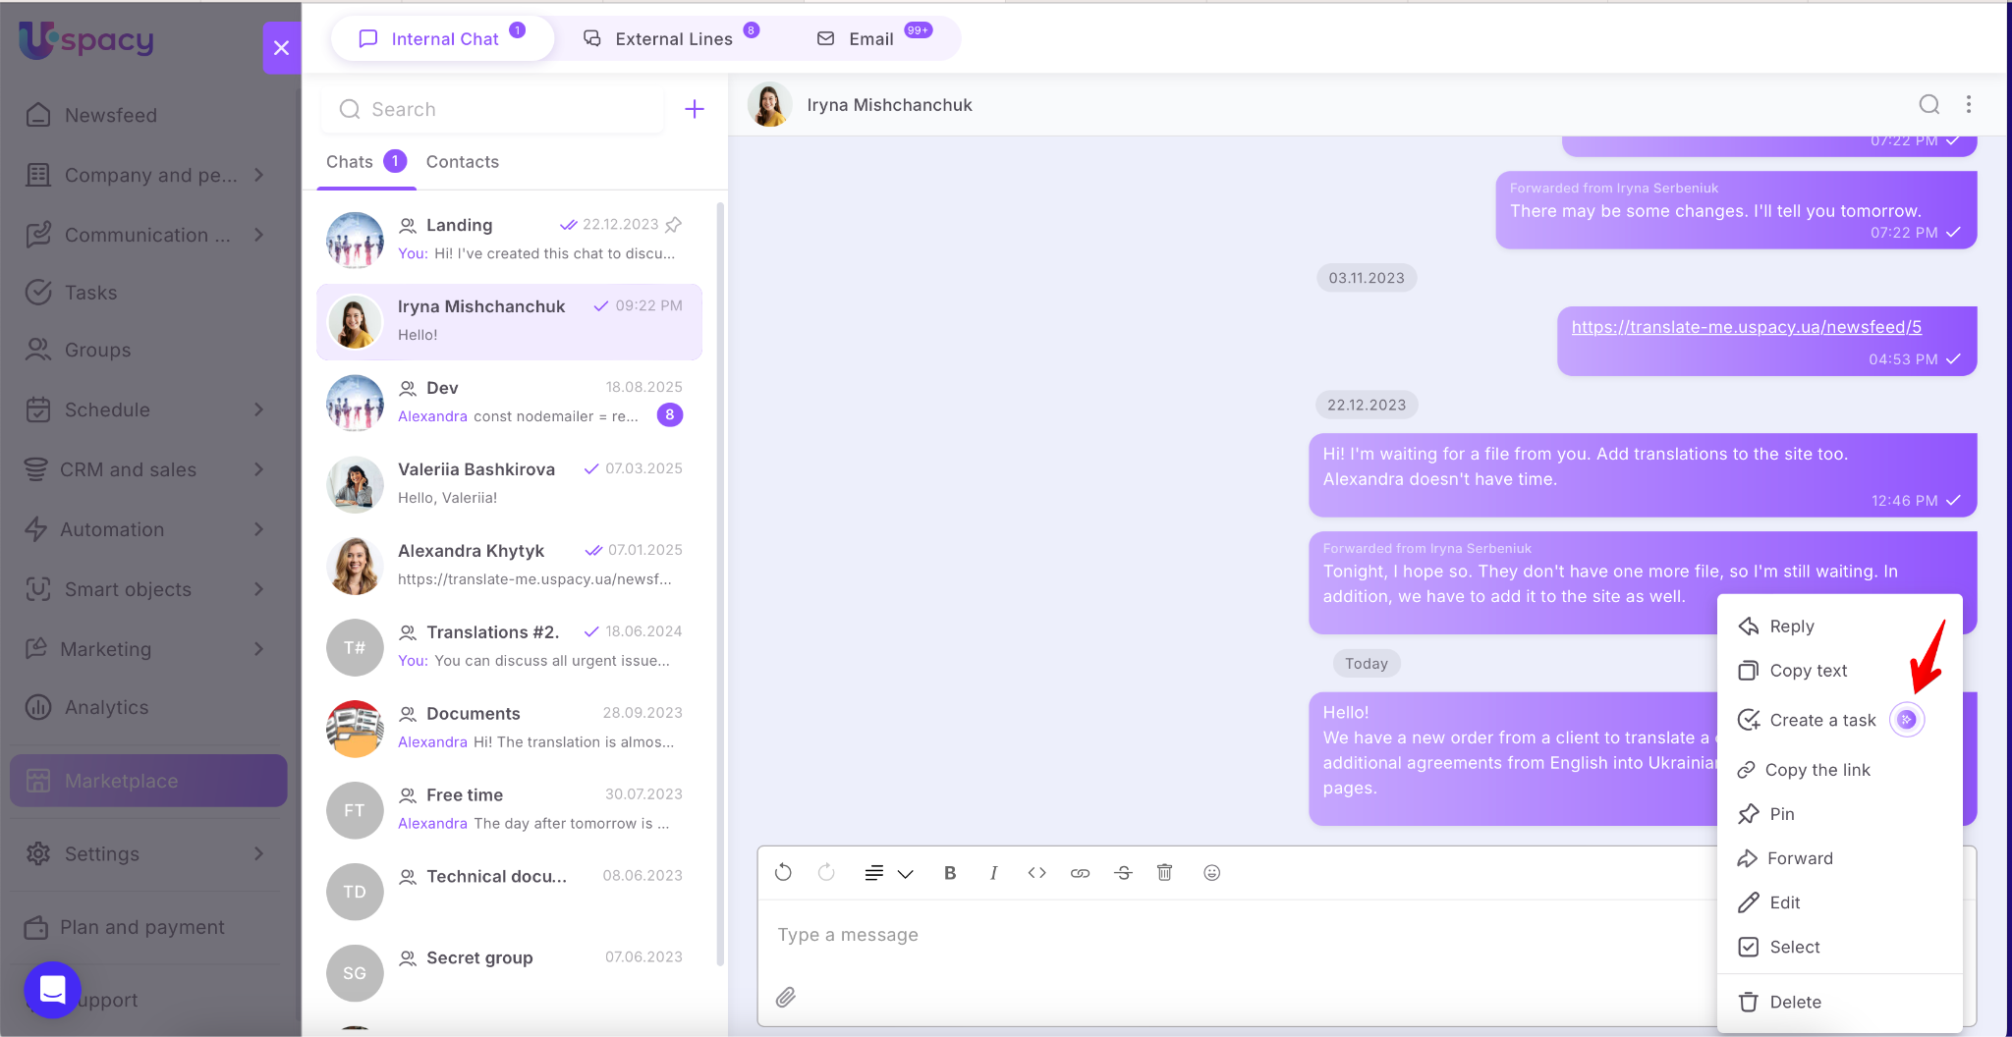
Task: Switch to the Contacts tab
Action: point(462,162)
